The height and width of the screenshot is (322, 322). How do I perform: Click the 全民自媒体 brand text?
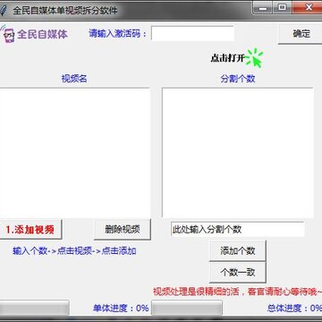pos(42,34)
